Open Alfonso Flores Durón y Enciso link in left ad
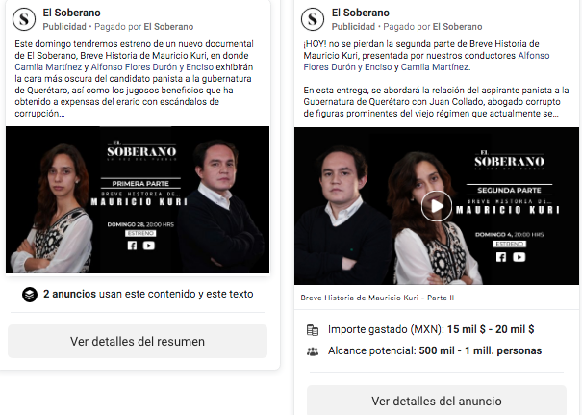582x415 pixels. pyautogui.click(x=152, y=67)
